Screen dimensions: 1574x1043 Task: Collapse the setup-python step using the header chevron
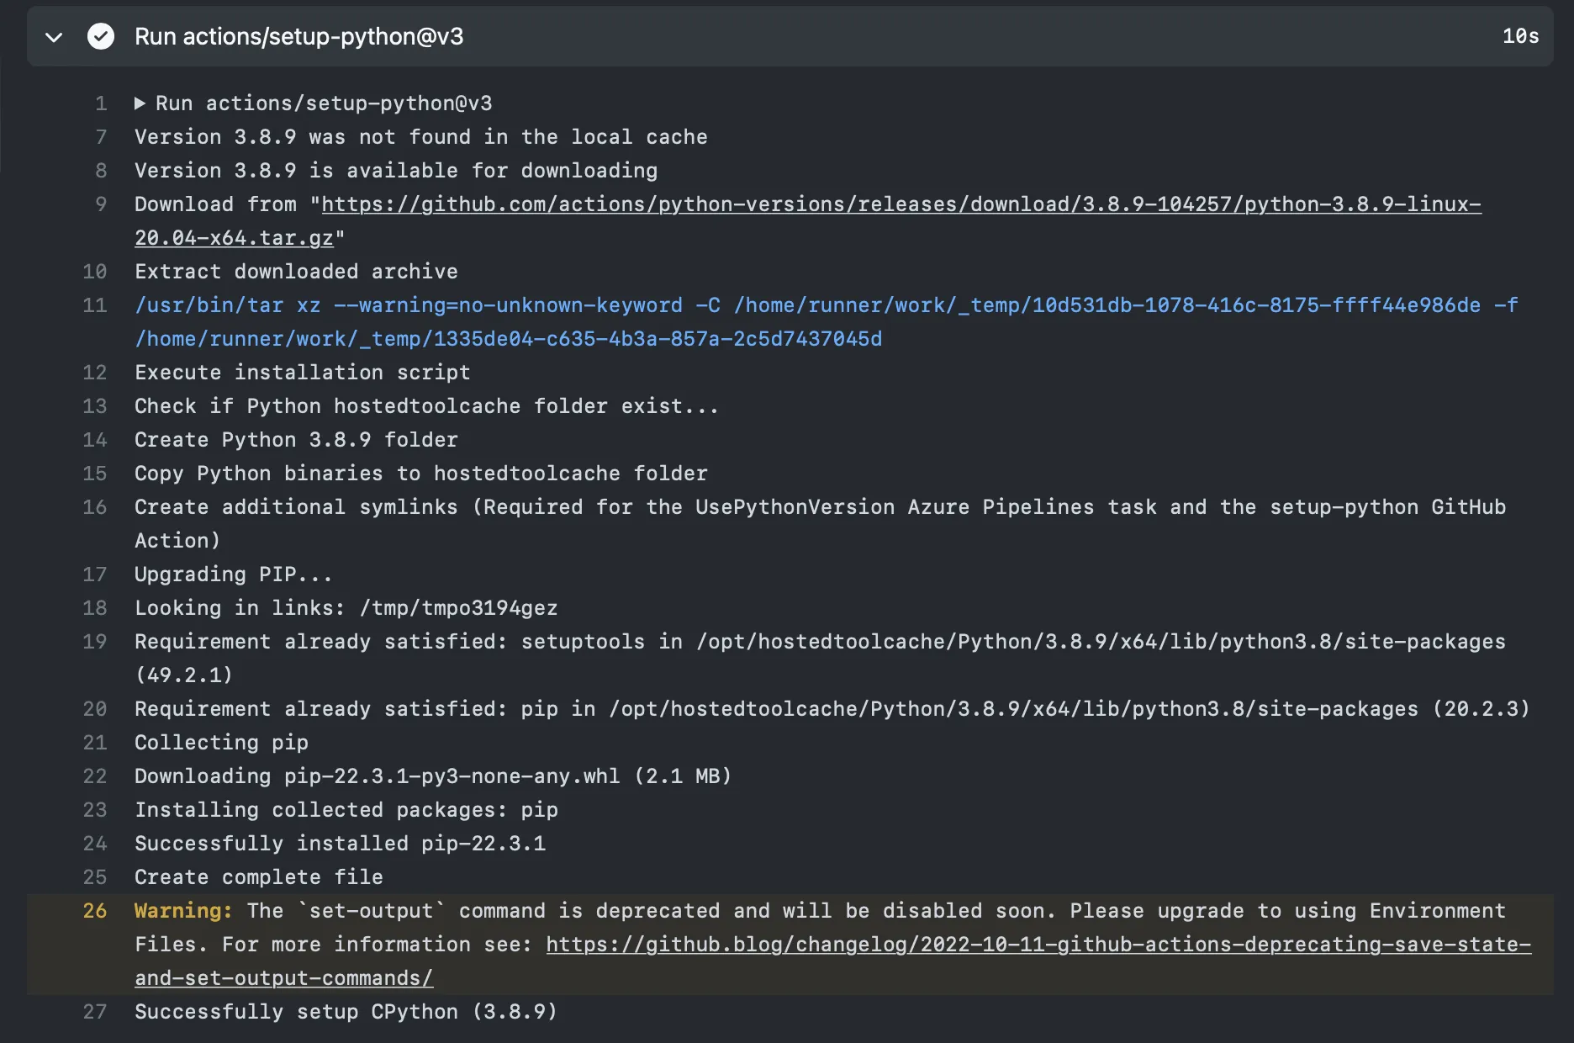(x=54, y=37)
